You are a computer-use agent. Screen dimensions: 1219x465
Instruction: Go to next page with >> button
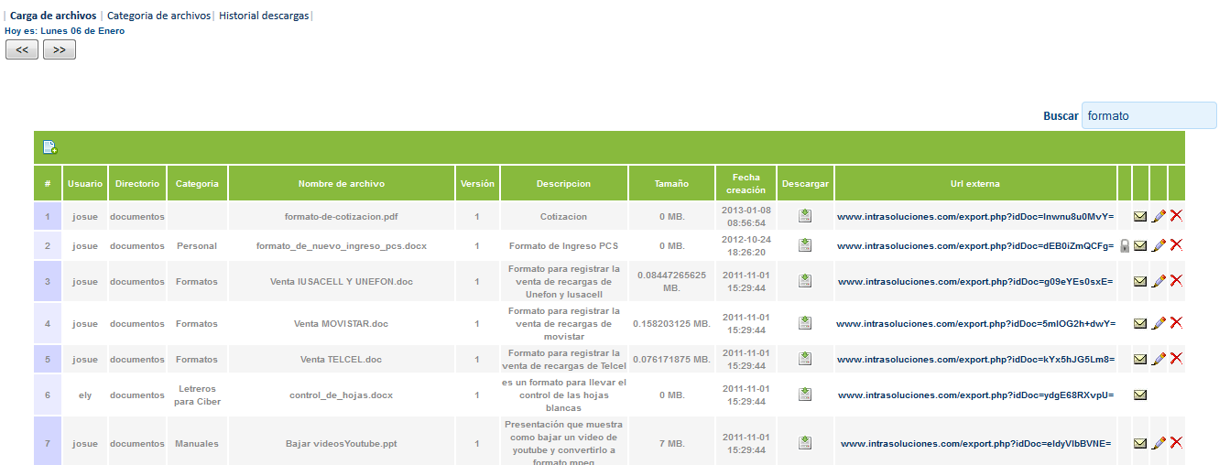[x=60, y=49]
